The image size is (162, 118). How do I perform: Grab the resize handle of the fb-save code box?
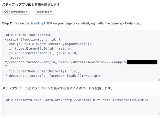159,113
